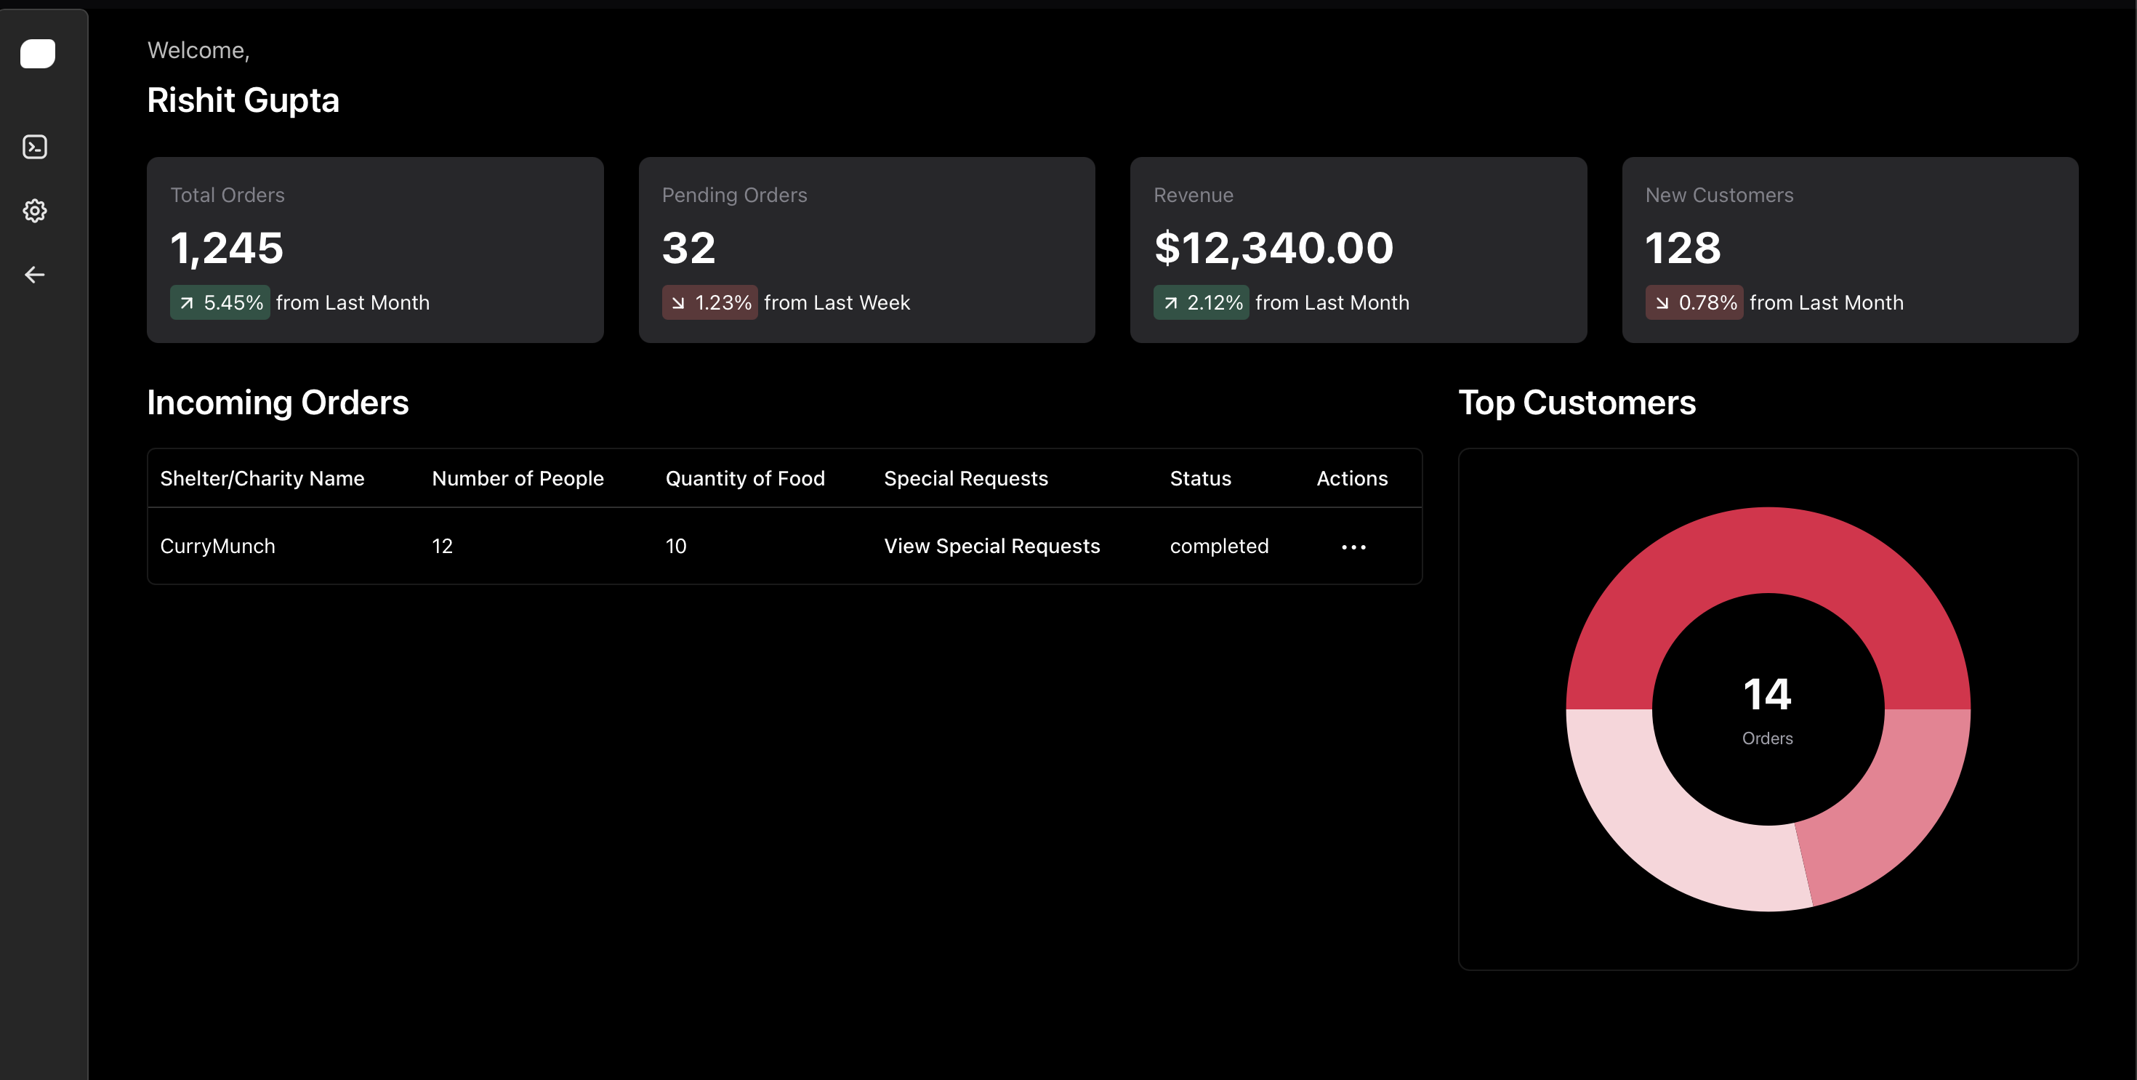Open the actions menu for CurryMunch
The width and height of the screenshot is (2137, 1080).
click(1353, 547)
